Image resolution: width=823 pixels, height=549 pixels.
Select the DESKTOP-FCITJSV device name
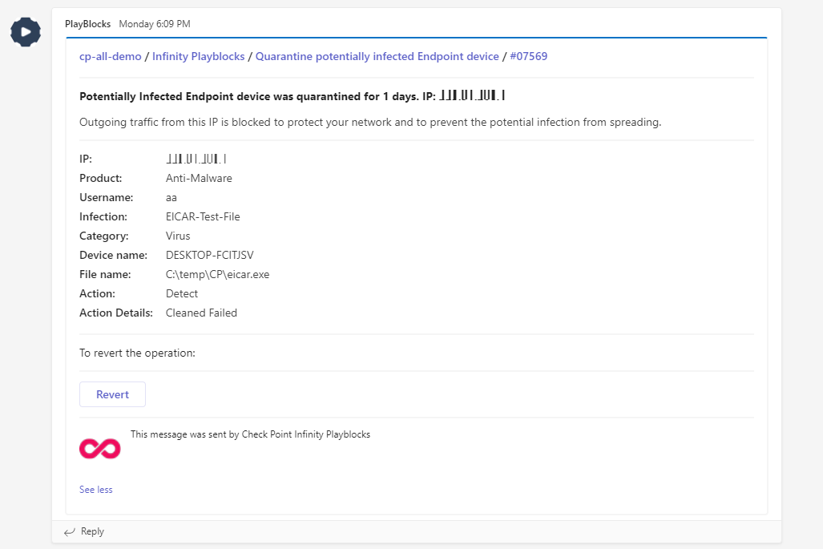(x=209, y=255)
